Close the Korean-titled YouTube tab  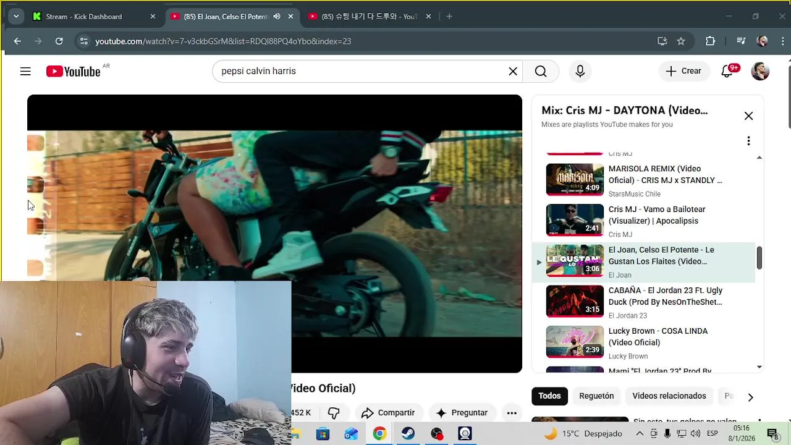tap(428, 17)
